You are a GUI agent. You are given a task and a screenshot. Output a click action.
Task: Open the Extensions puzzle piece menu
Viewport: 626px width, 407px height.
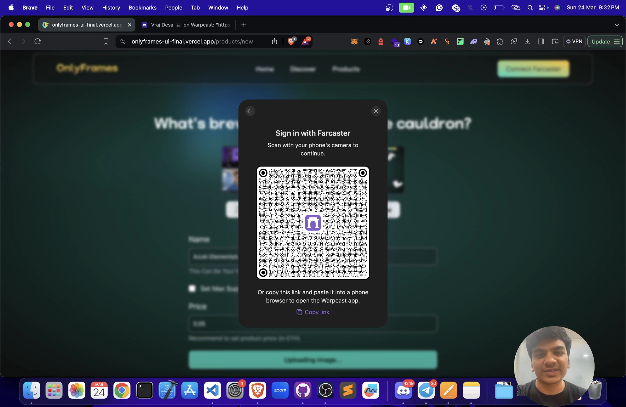500,42
